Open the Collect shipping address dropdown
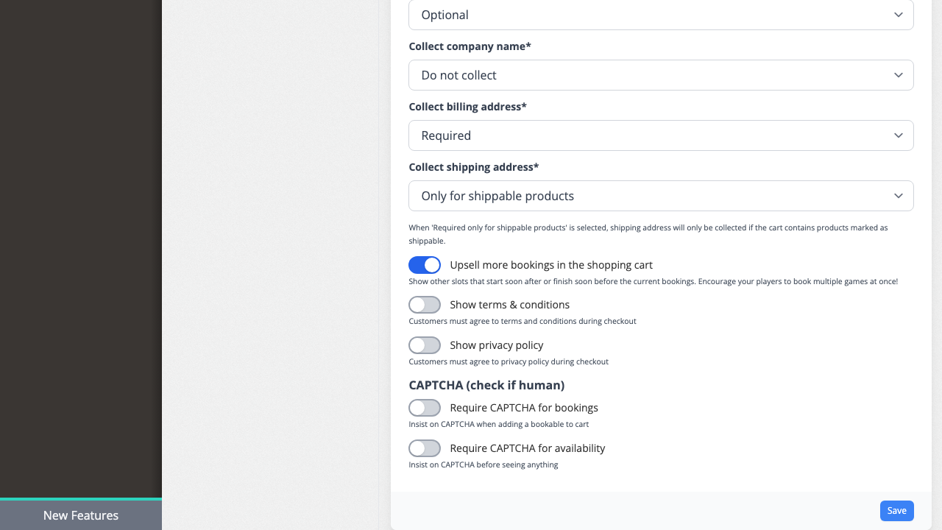The height and width of the screenshot is (530, 942). pos(661,196)
